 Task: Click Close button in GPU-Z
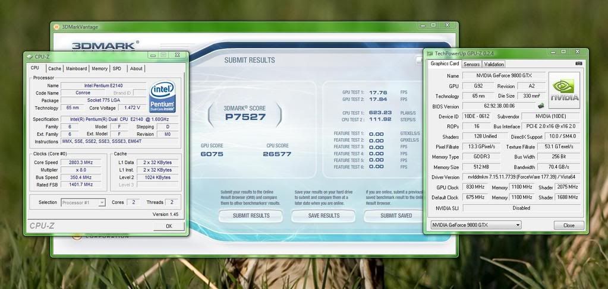tap(569, 225)
